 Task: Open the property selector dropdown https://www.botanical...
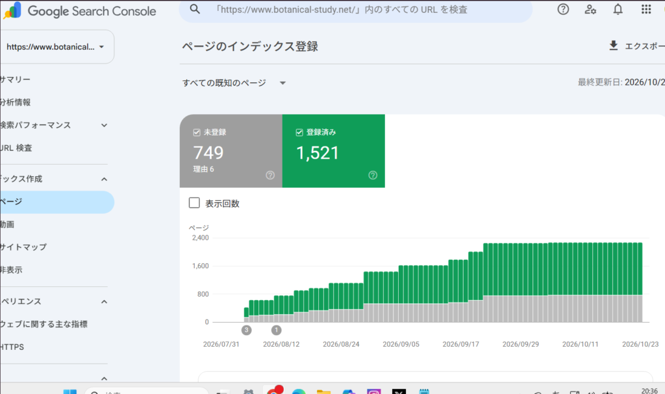56,47
